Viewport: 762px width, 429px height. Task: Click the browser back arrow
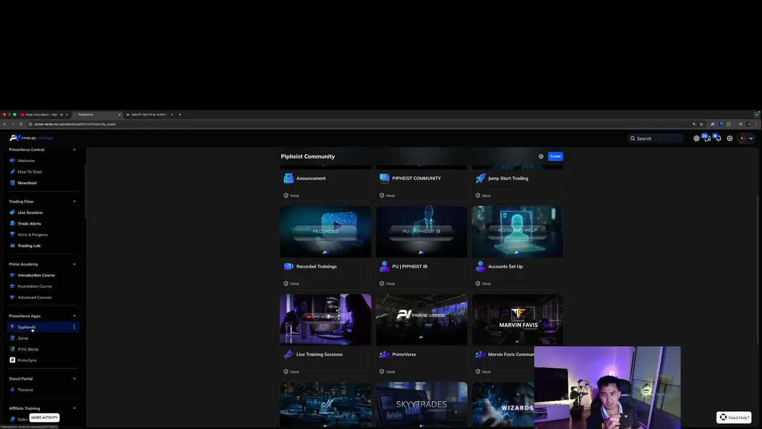pyautogui.click(x=5, y=124)
